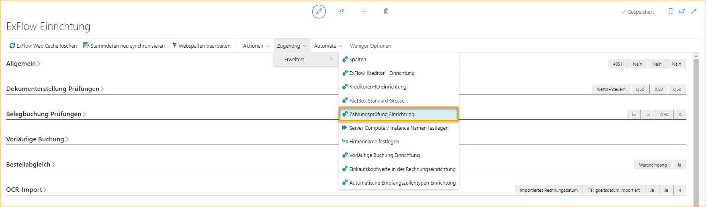Click Fälligkeitsdatum importiert value

[x=614, y=190]
